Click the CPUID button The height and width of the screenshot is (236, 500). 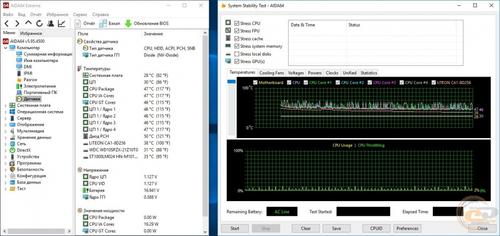[376, 228]
